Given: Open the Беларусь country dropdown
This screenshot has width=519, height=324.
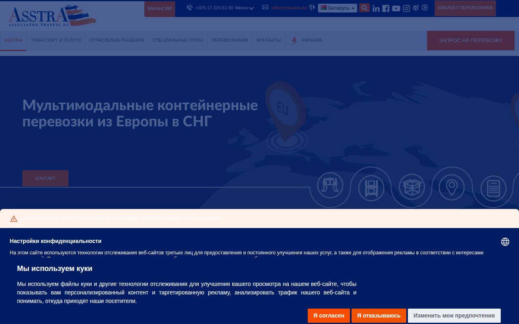Looking at the screenshot, I should coord(337,8).
